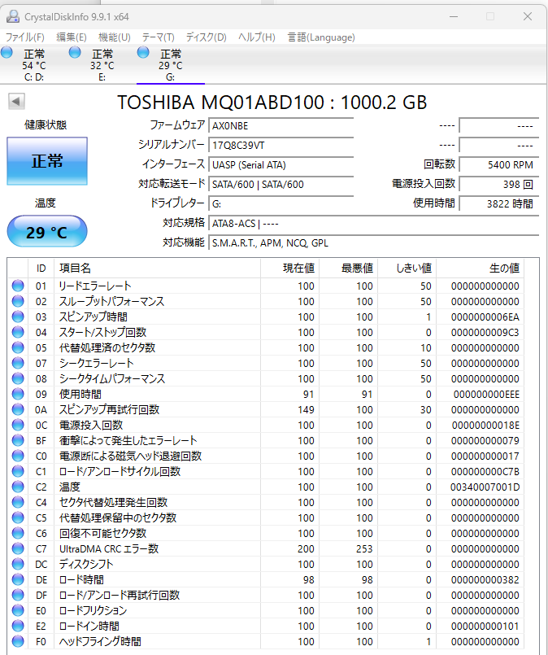
Task: Click the 29 °C temperature button
Action: click(47, 231)
